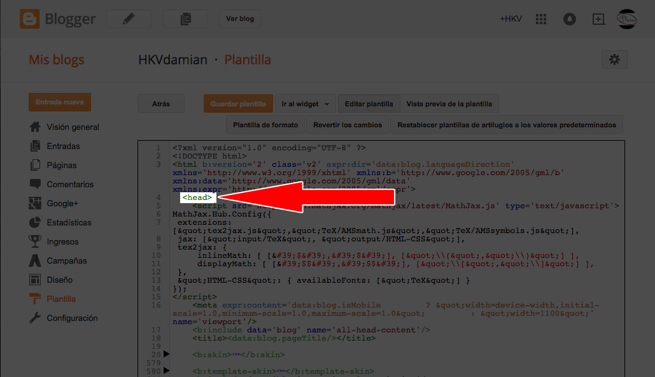Image resolution: width=655 pixels, height=377 pixels.
Task: Expand the b:skin block at line 20
Action: point(166,354)
